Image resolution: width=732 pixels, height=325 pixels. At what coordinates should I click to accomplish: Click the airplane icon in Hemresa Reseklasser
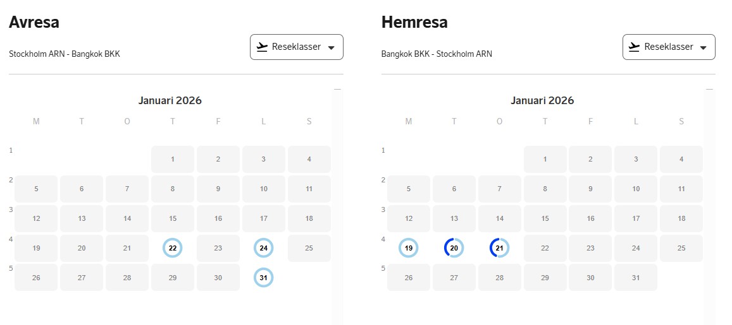[x=634, y=47]
